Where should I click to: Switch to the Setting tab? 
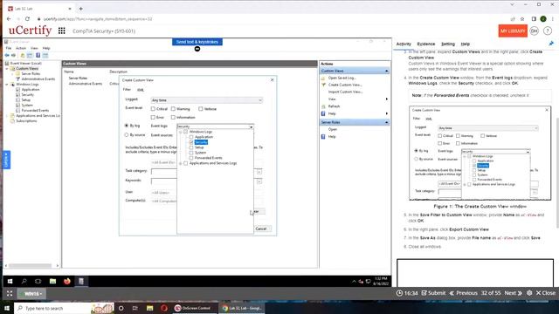(448, 44)
